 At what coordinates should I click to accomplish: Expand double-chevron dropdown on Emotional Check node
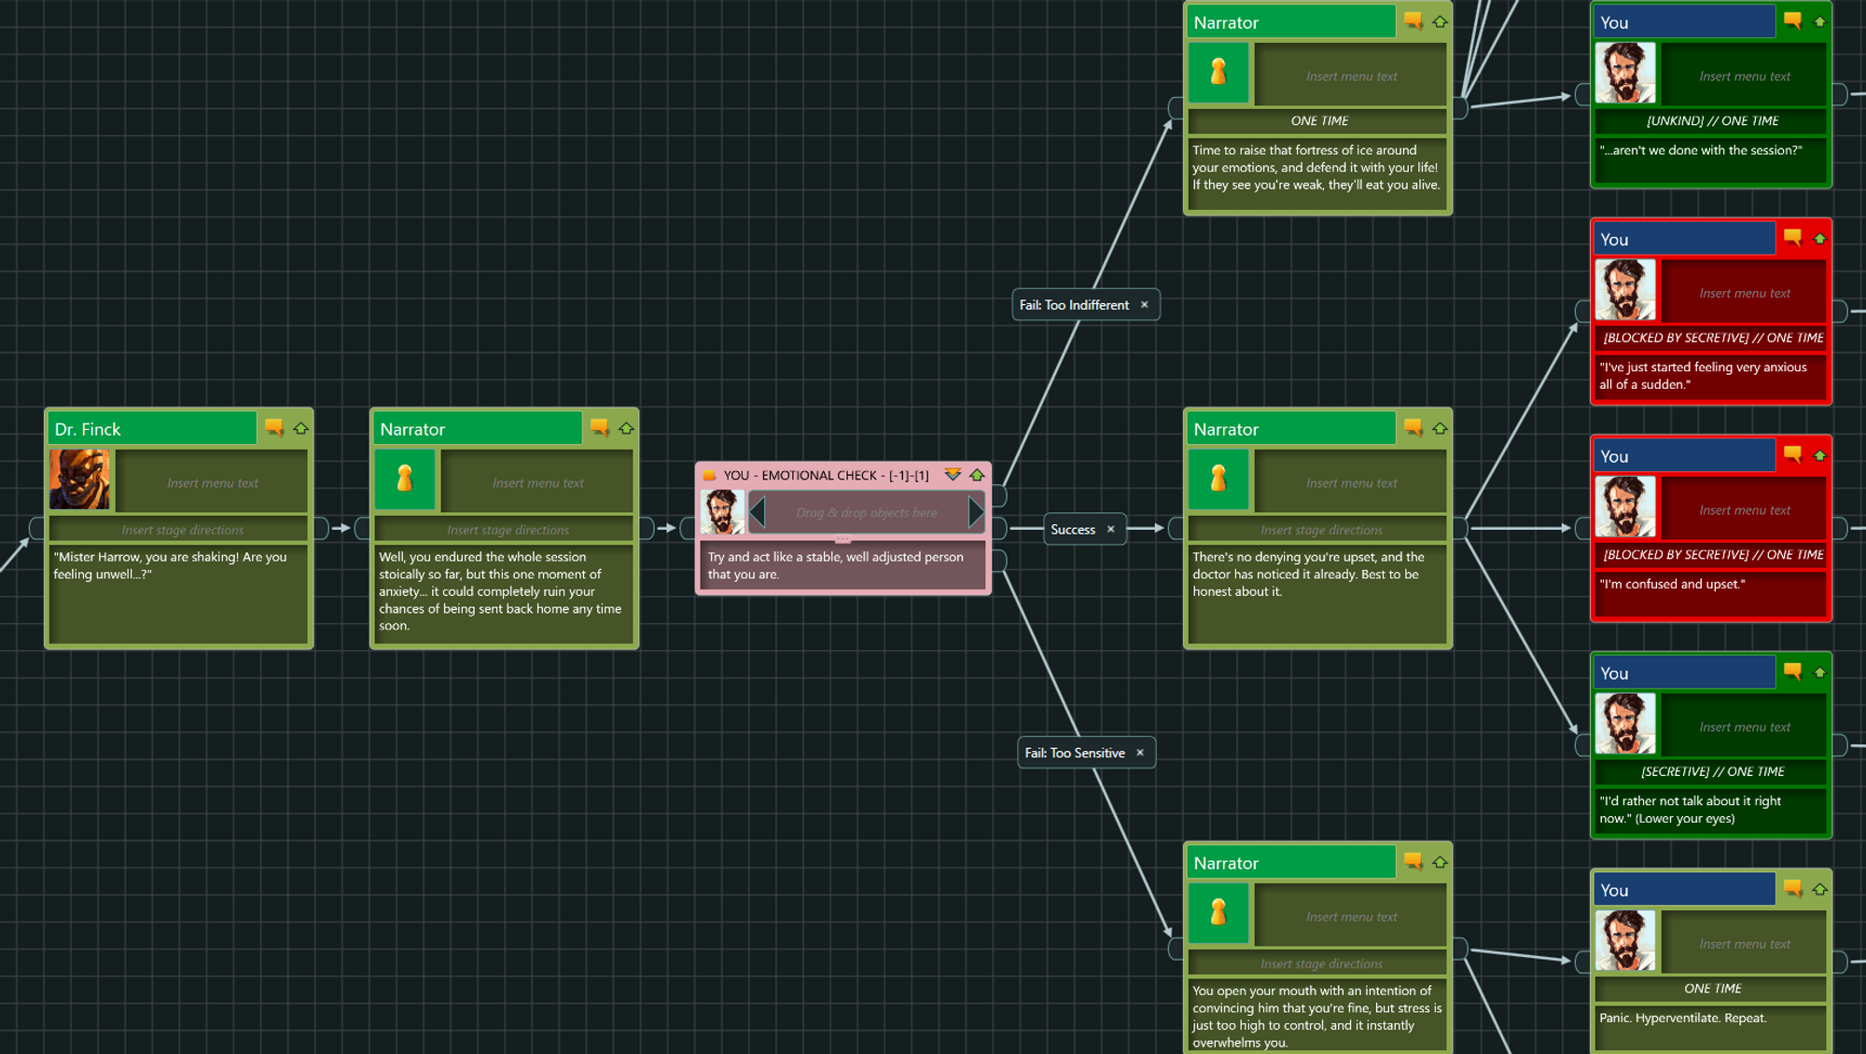point(952,475)
